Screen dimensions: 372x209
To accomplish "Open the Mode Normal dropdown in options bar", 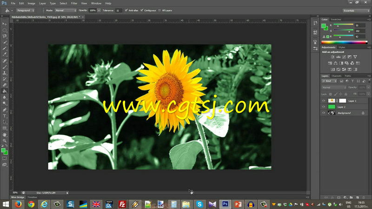I will [66, 10].
